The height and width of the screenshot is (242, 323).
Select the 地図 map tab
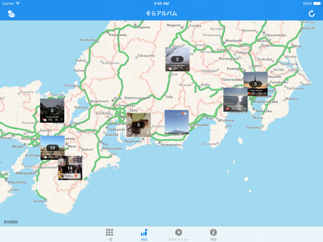click(x=144, y=234)
